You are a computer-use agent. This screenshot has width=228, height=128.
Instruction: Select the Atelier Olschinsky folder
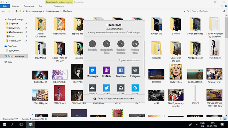[x=40, y=27]
